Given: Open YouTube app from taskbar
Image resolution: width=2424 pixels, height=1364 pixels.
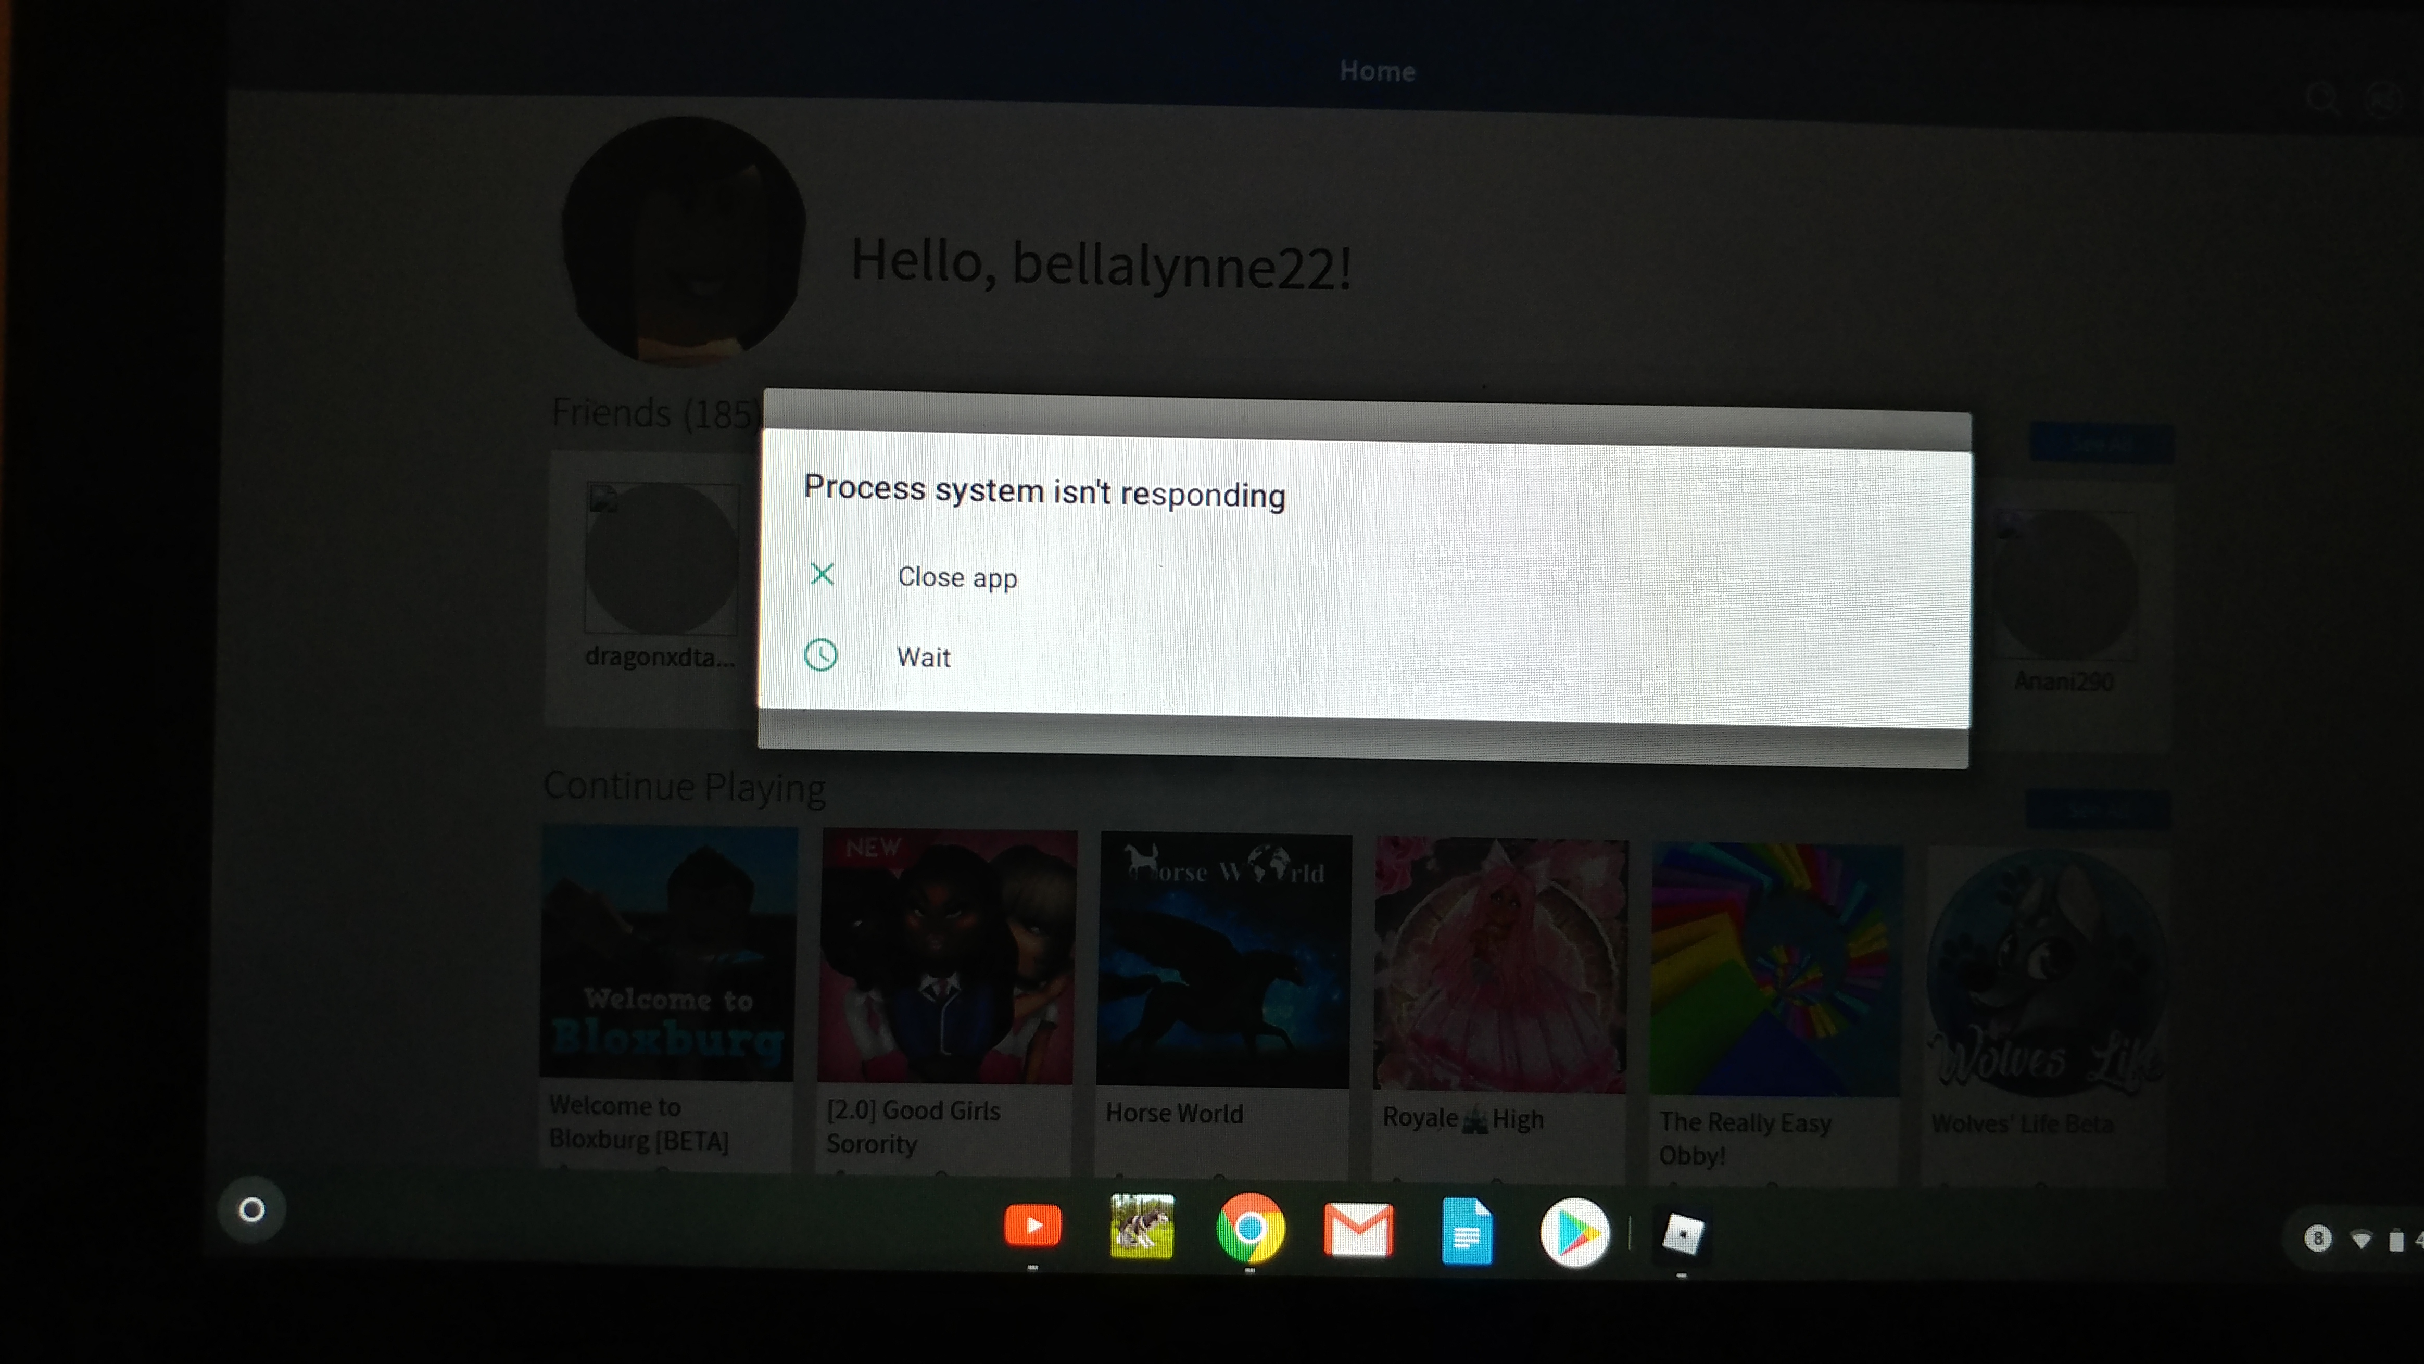Looking at the screenshot, I should (x=1030, y=1229).
